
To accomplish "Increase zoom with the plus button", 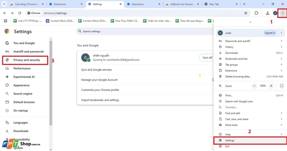I will (271, 86).
